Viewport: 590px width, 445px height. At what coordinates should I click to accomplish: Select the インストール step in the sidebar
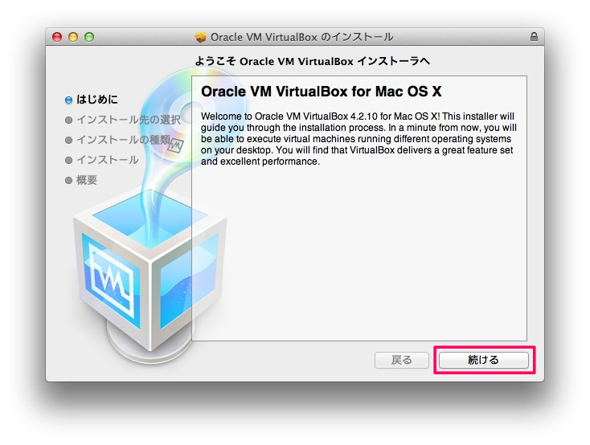pyautogui.click(x=108, y=160)
